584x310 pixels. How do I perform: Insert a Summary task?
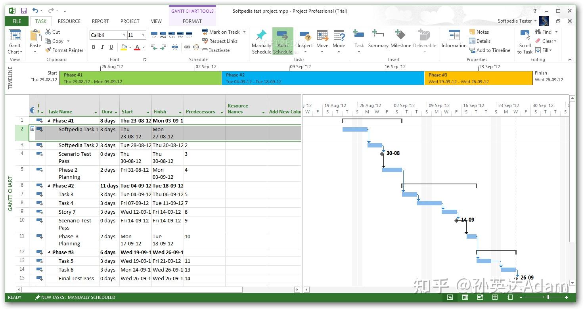pos(378,39)
